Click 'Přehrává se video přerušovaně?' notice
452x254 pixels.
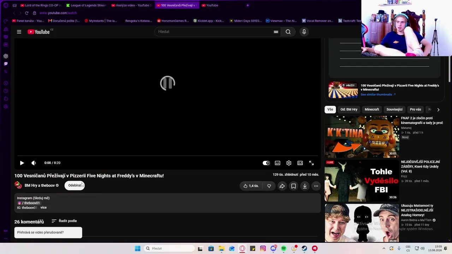coord(48,232)
